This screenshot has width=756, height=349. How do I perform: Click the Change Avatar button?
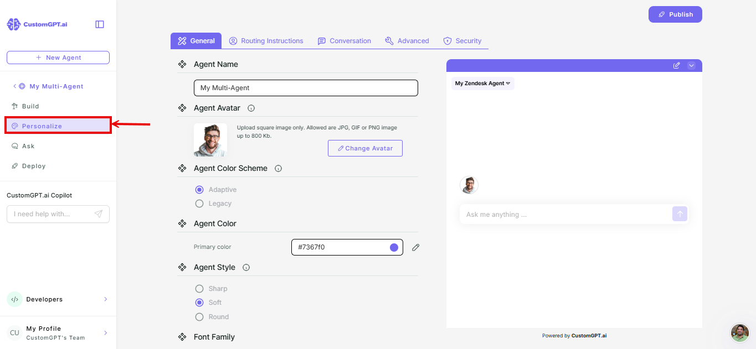[365, 148]
